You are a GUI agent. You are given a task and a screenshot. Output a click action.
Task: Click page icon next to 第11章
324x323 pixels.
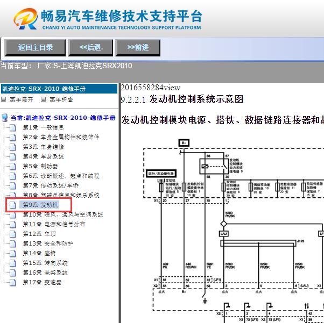tap(13, 225)
